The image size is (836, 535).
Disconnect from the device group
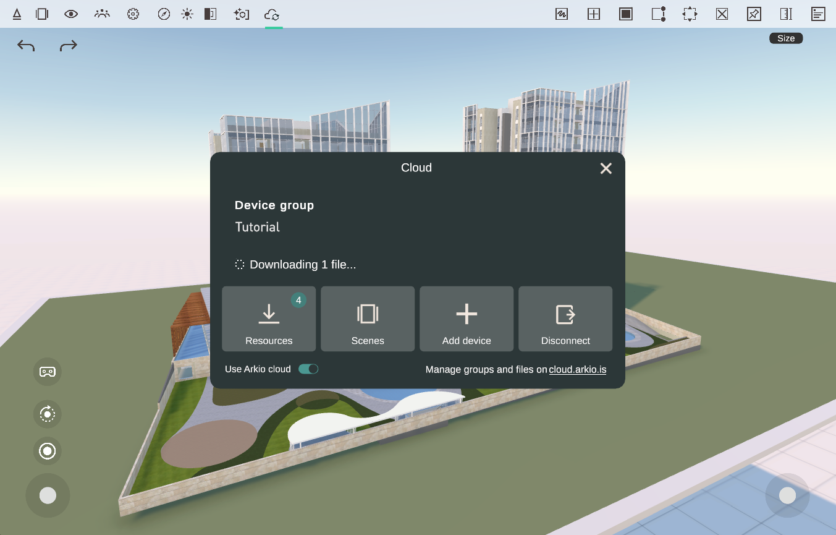point(565,319)
